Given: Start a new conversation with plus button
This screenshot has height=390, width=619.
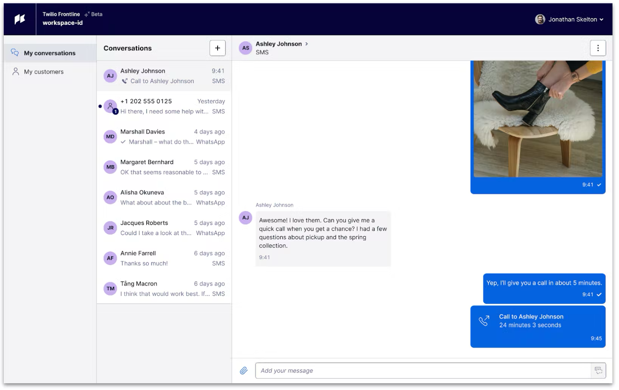Looking at the screenshot, I should [218, 48].
